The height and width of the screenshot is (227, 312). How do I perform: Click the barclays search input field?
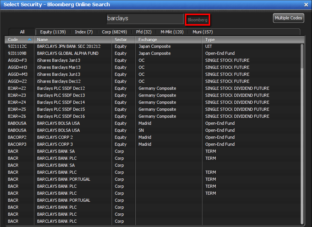point(145,19)
